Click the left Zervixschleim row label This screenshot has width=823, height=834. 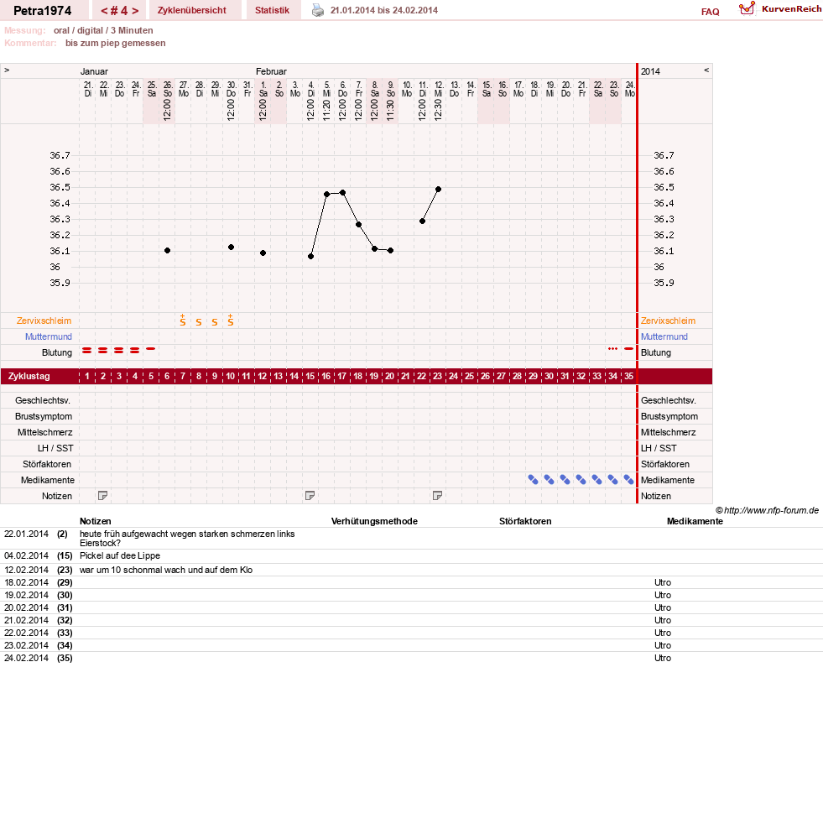[x=44, y=321]
